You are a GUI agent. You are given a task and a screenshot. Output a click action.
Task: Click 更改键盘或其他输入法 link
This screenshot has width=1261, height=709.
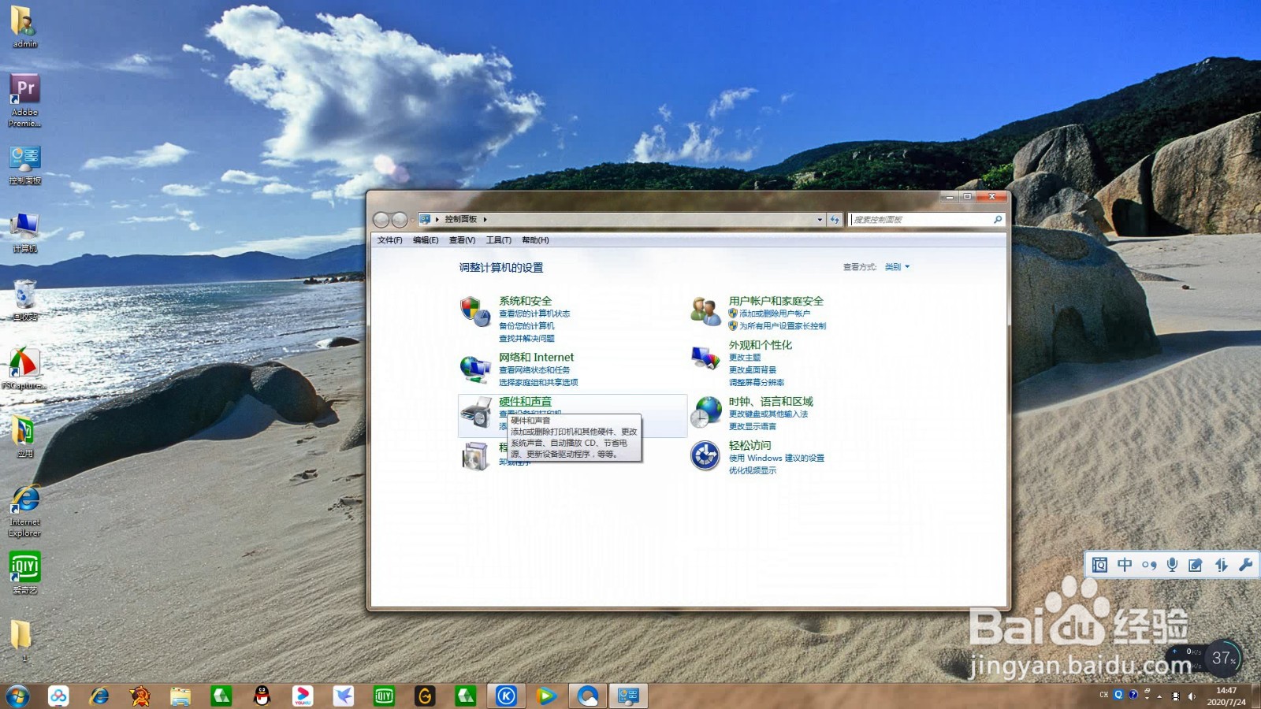[768, 414]
